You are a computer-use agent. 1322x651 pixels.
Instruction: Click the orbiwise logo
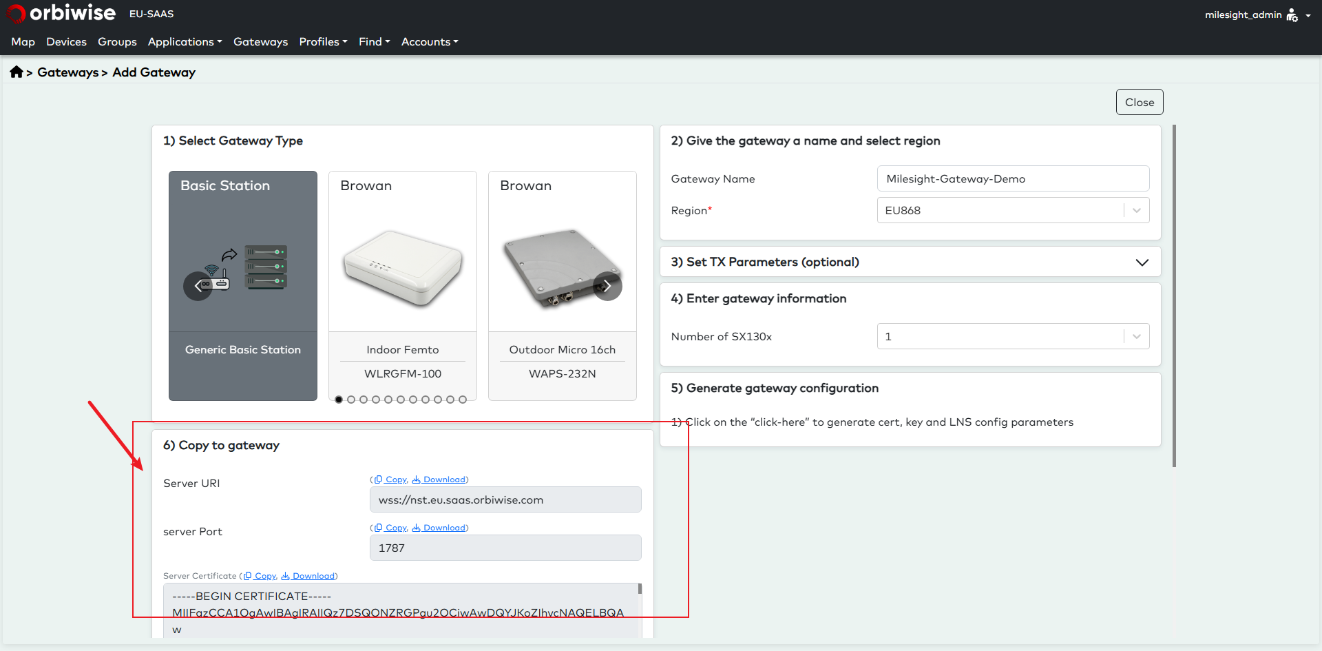[61, 13]
